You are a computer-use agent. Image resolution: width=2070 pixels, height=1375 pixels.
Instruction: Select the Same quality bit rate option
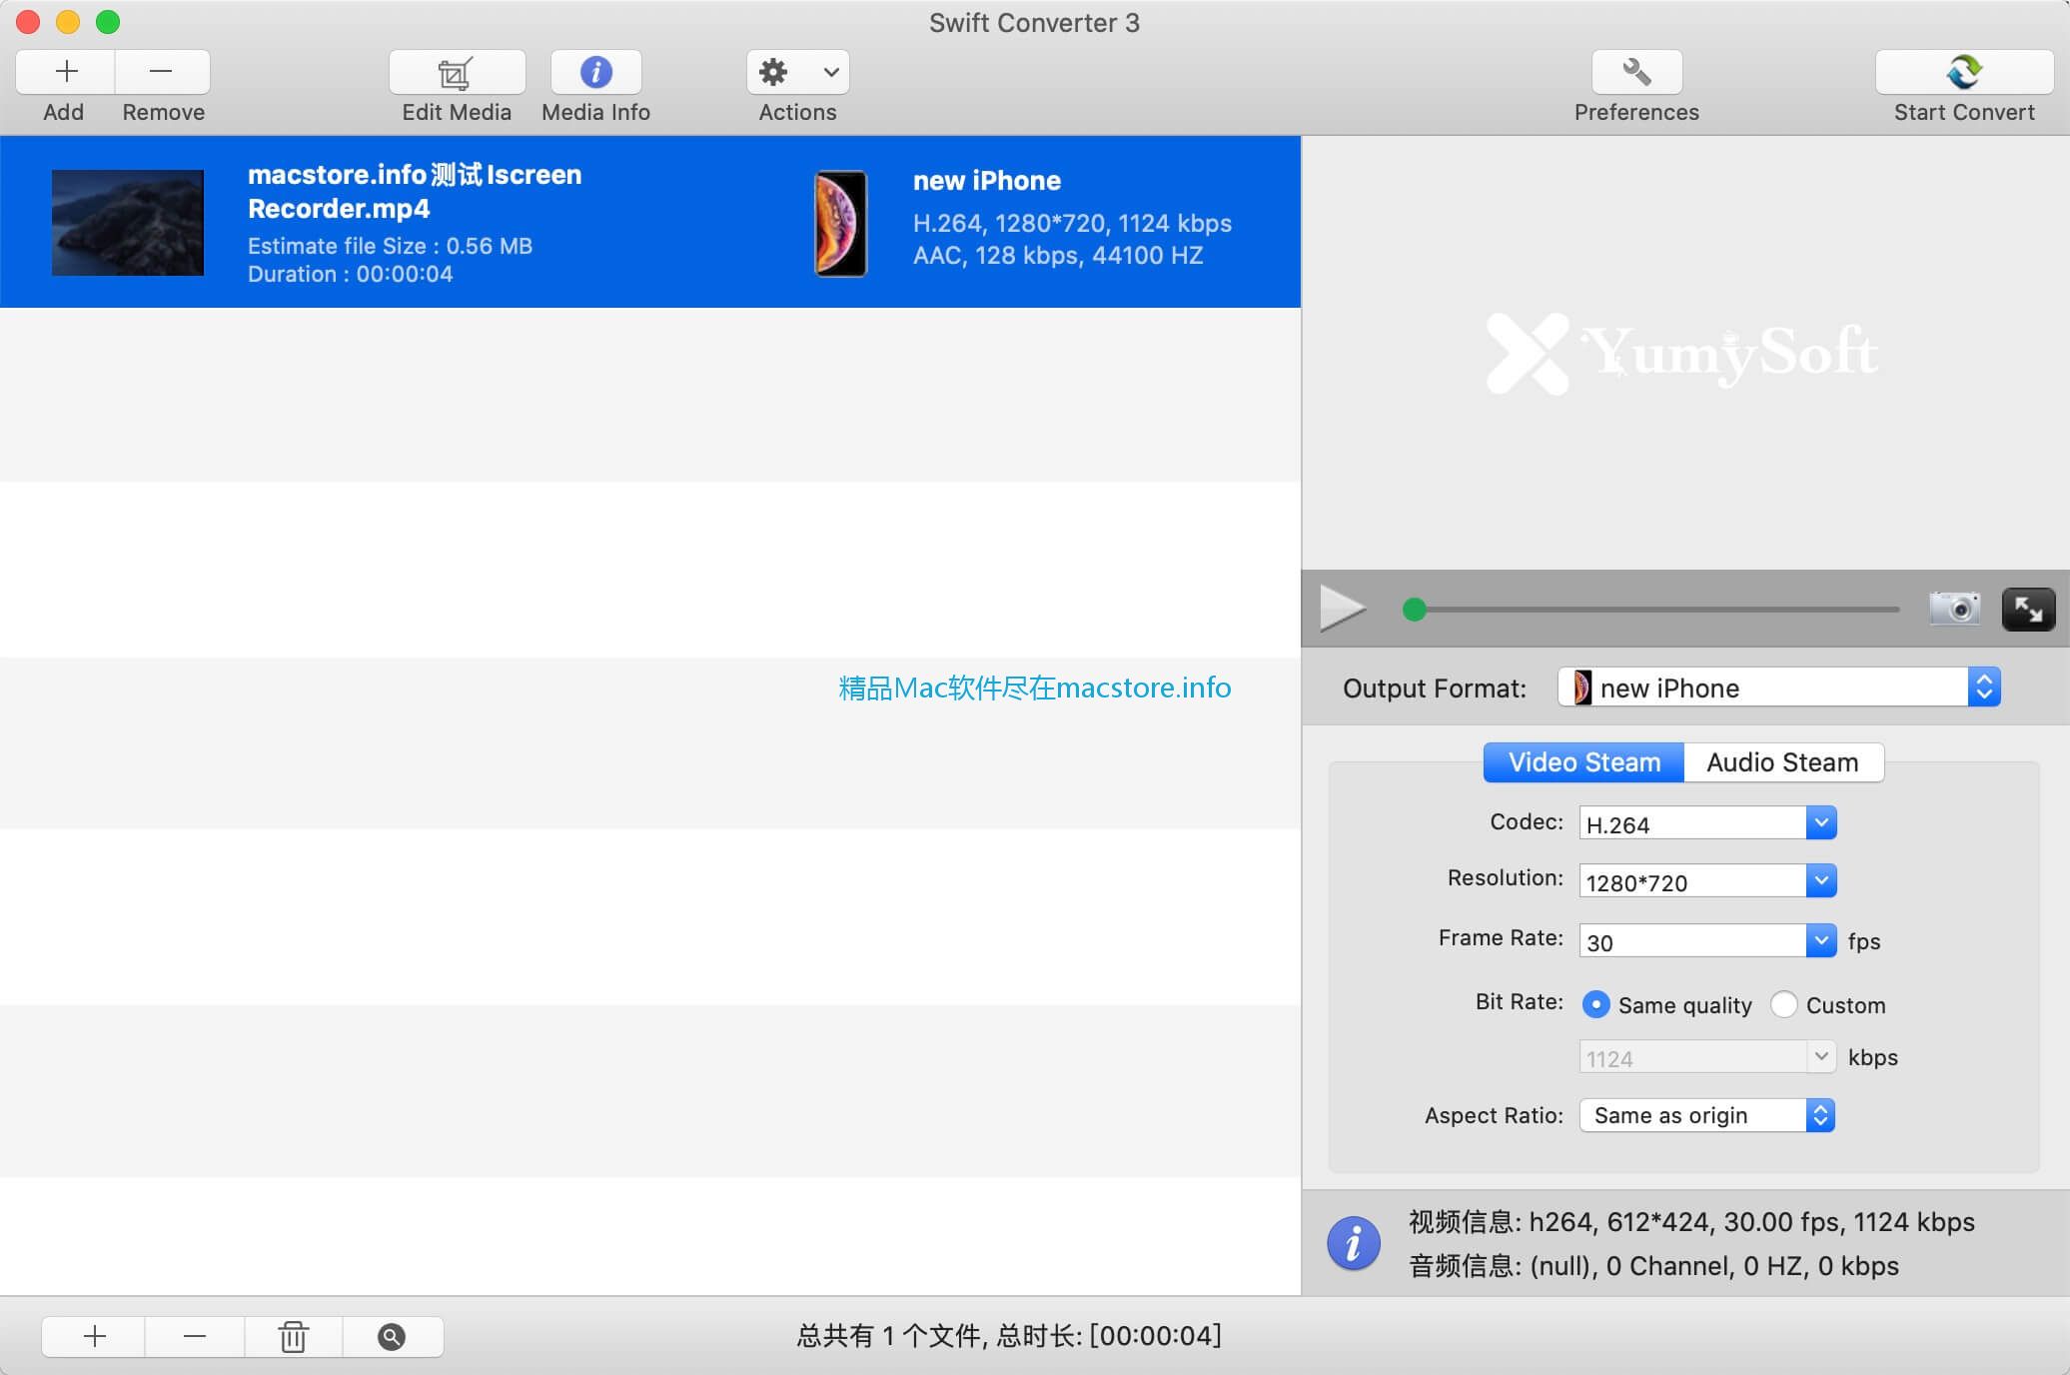[x=1596, y=1004]
